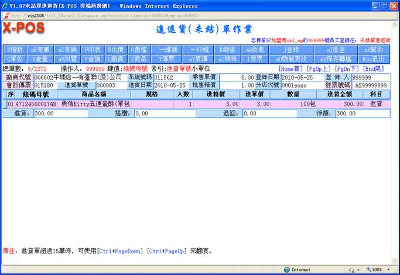Open the zoom level dropdown at 100%
This screenshot has height=275, width=400.
[379, 270]
